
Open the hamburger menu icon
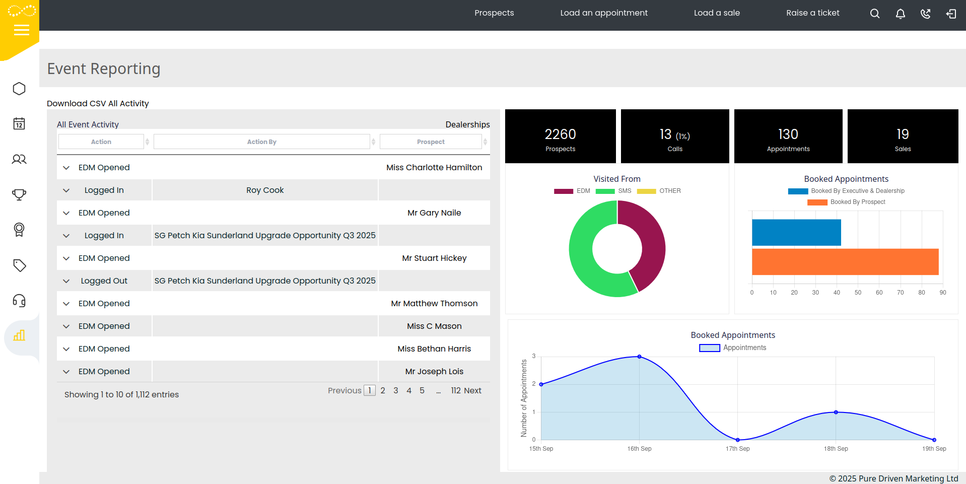(21, 31)
